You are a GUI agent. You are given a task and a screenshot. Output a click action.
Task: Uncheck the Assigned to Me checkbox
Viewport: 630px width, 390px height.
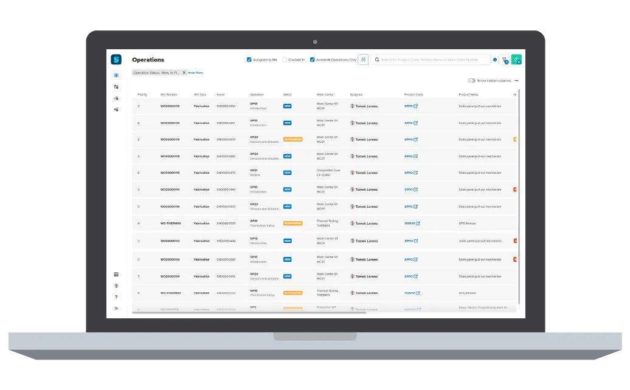(x=249, y=60)
